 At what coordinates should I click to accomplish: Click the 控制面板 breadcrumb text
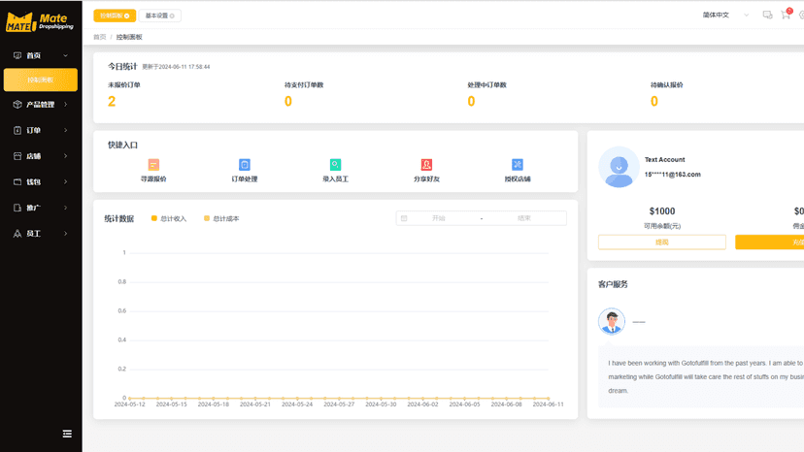pyautogui.click(x=129, y=37)
